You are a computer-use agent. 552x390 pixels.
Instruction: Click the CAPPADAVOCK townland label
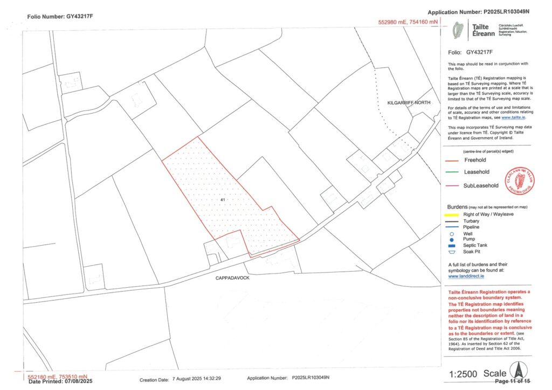click(x=232, y=278)
